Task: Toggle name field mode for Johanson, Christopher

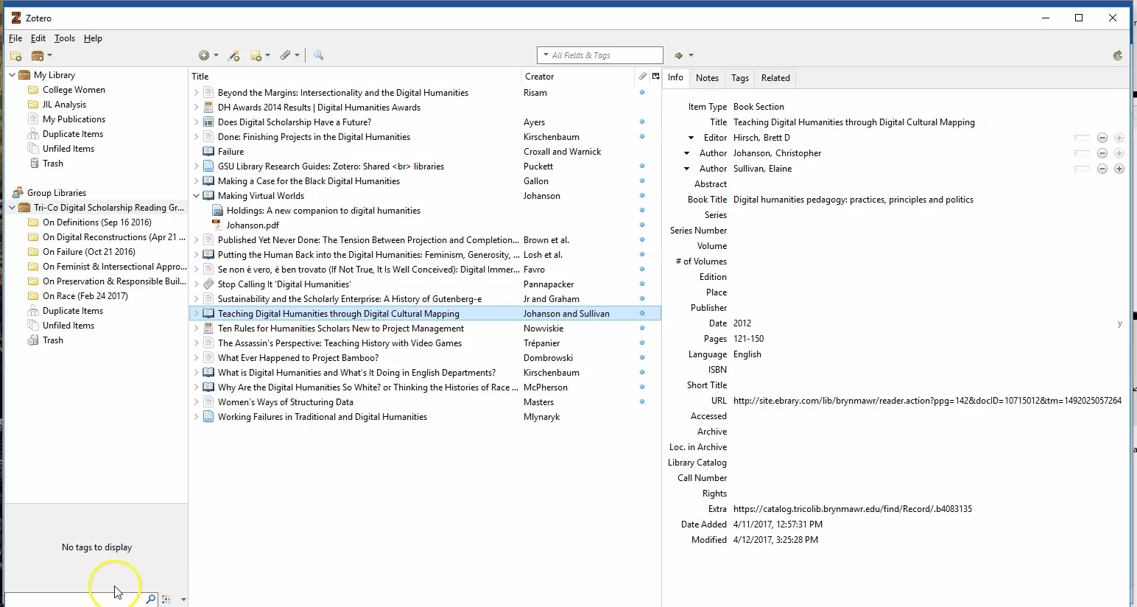Action: click(x=1082, y=153)
